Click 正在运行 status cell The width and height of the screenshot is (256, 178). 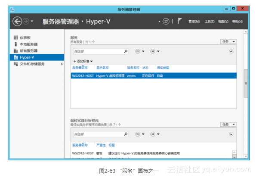pyautogui.click(x=148, y=76)
